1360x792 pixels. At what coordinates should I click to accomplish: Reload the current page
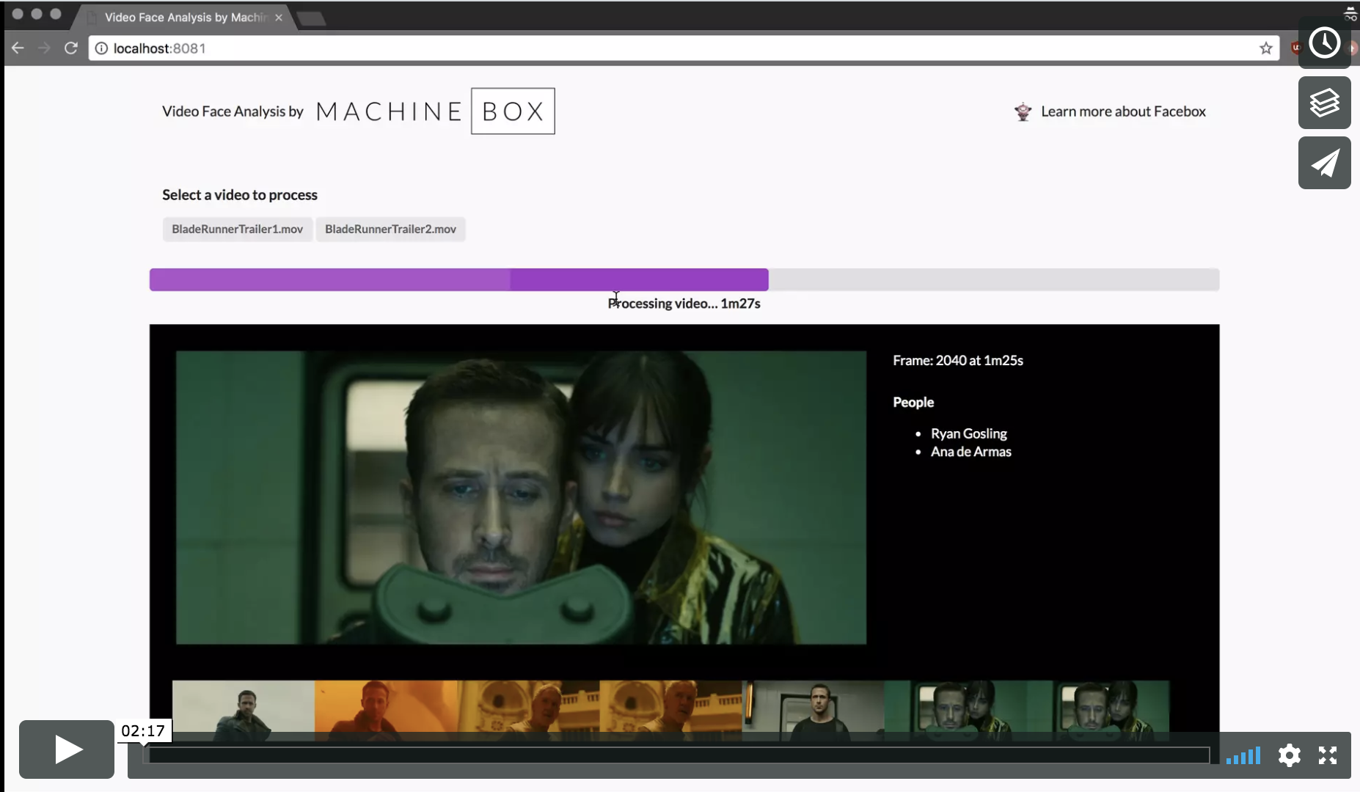[71, 48]
